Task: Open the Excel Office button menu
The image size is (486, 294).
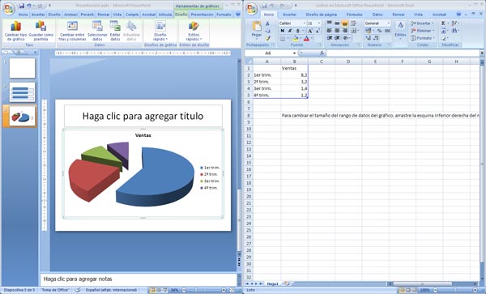Action: [252, 8]
